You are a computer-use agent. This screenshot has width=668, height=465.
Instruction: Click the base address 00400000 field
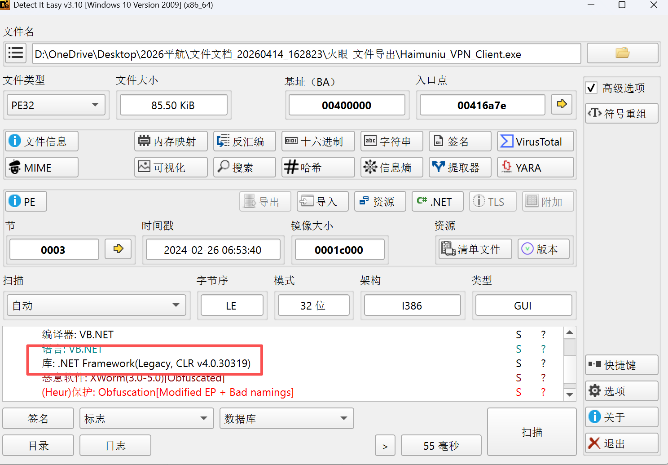pos(347,105)
